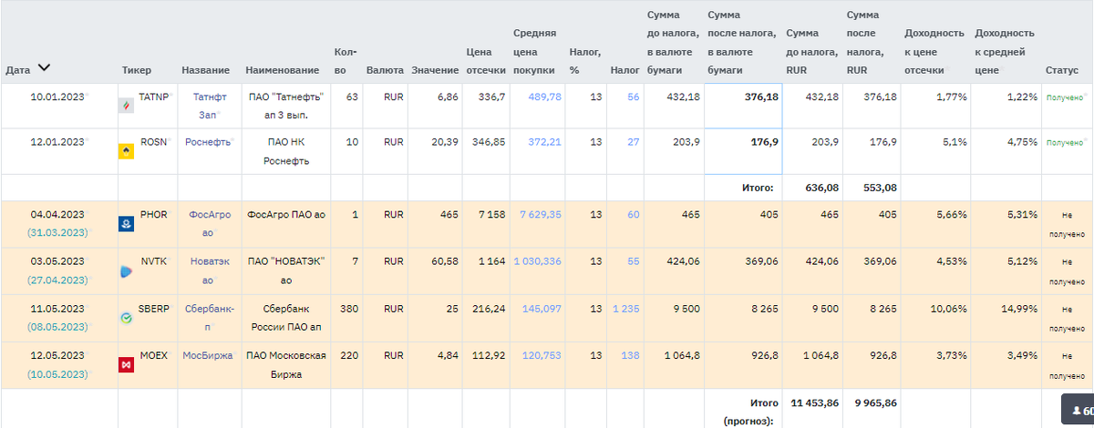Click average purchase price 145,097
This screenshot has height=428, width=1094.
(542, 309)
